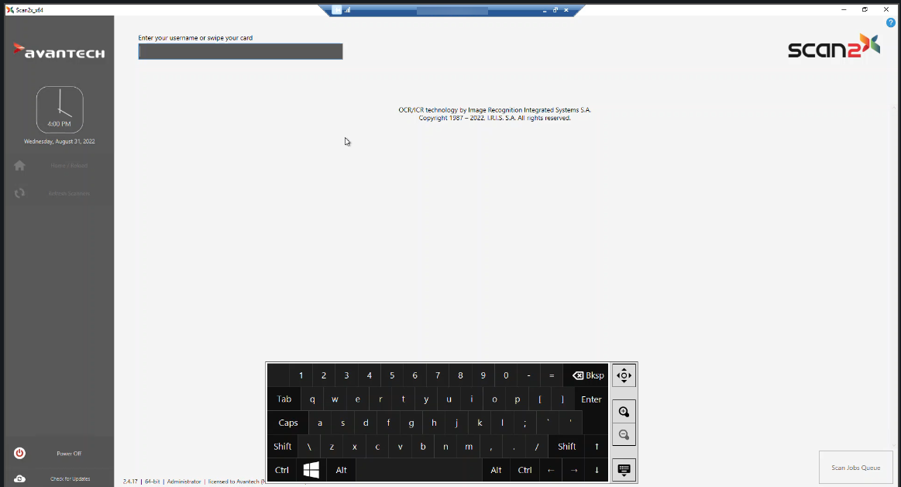Click the analog clock widget
Screen dimensions: 901x487
tap(60, 109)
